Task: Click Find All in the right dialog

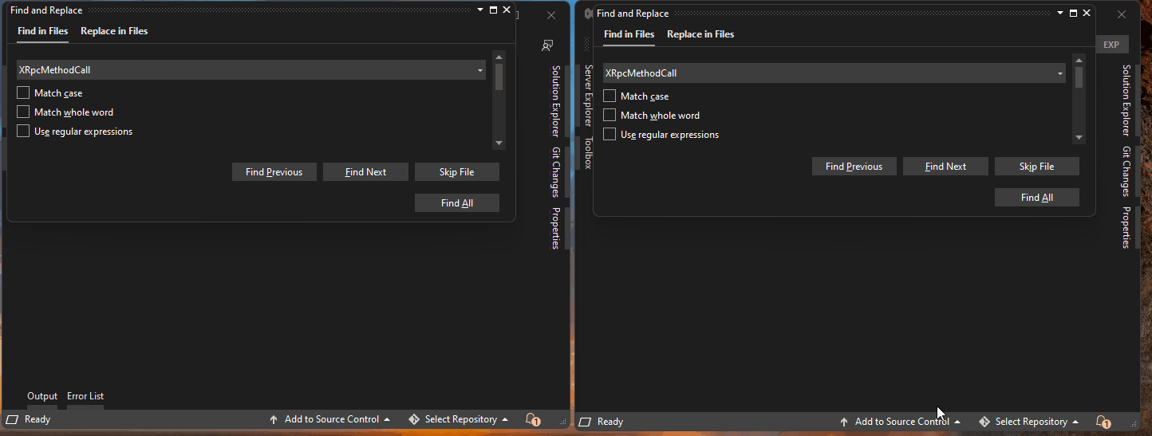Action: [x=1036, y=198]
